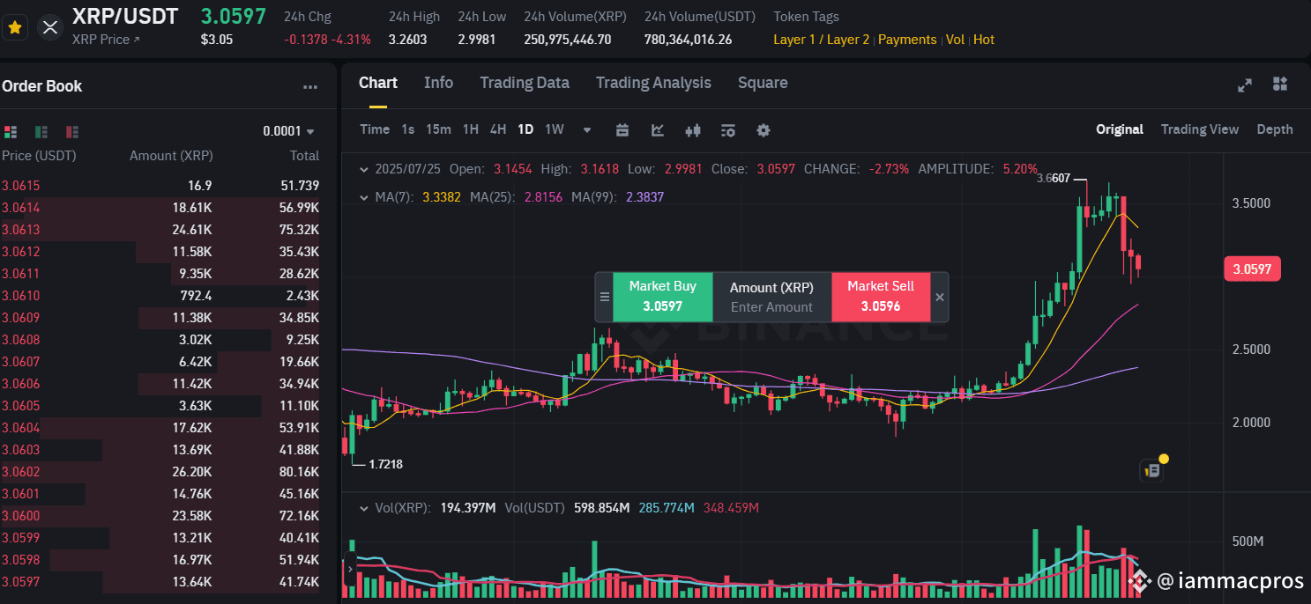Show both bids and asks order book view
Image resolution: width=1311 pixels, height=604 pixels.
[x=11, y=131]
